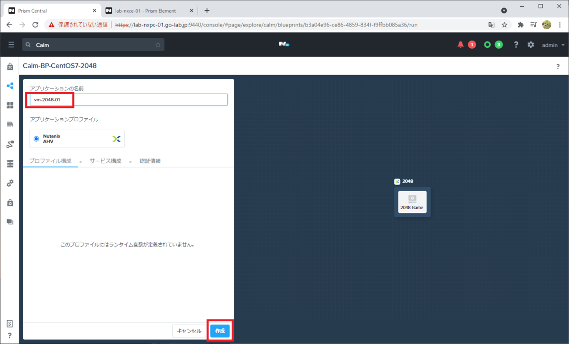Click the アプリケーションプロファイル label

click(64, 120)
